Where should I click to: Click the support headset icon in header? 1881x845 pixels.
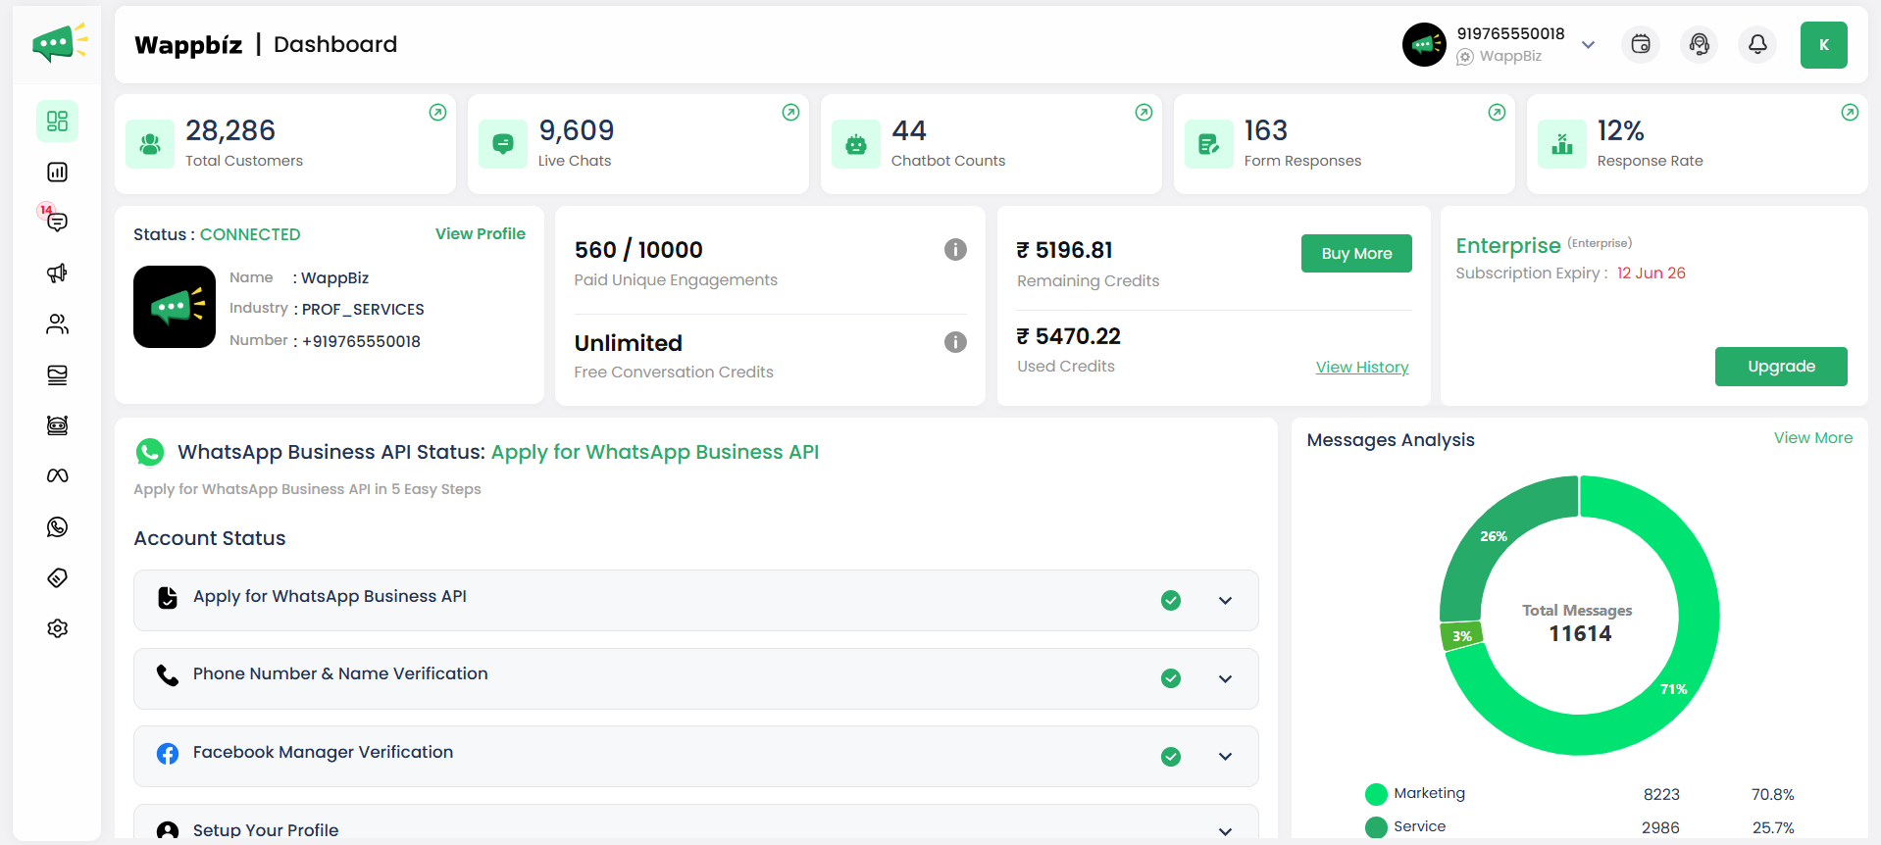[x=1700, y=45]
